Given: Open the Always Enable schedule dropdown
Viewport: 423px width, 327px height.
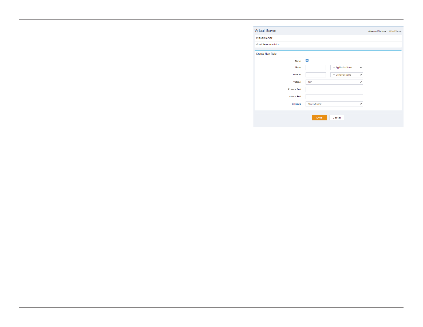Looking at the screenshot, I should point(334,104).
